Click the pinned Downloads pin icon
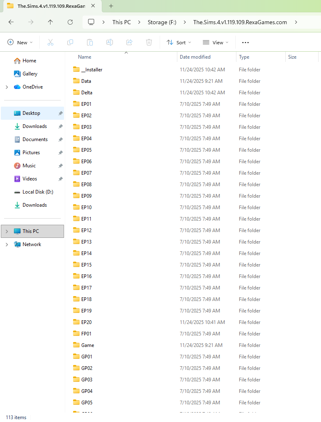 pyautogui.click(x=60, y=126)
